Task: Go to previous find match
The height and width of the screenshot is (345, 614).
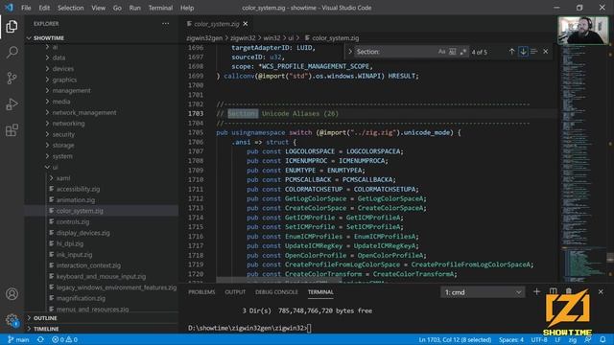Action: coord(511,52)
